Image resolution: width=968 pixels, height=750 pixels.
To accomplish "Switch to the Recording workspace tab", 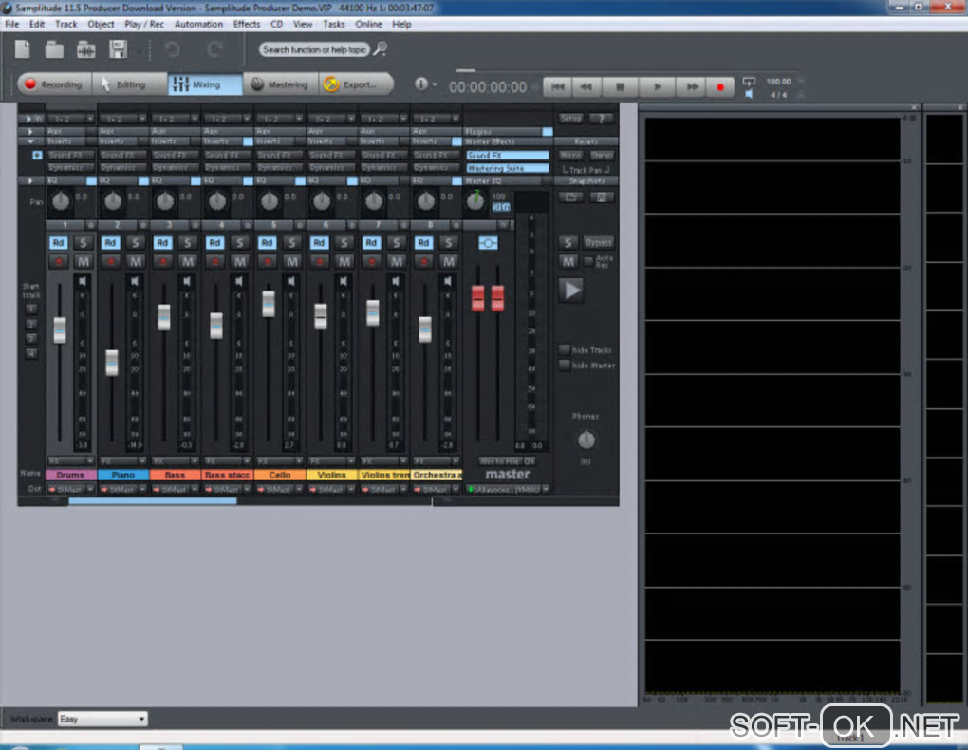I will (54, 84).
